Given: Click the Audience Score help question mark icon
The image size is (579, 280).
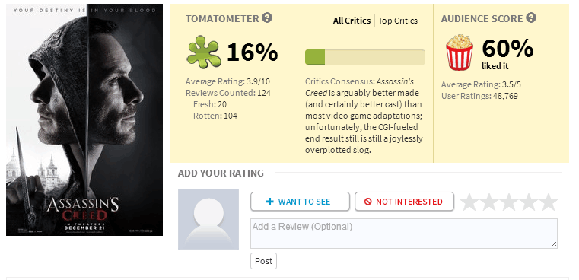Looking at the screenshot, I should [x=531, y=17].
